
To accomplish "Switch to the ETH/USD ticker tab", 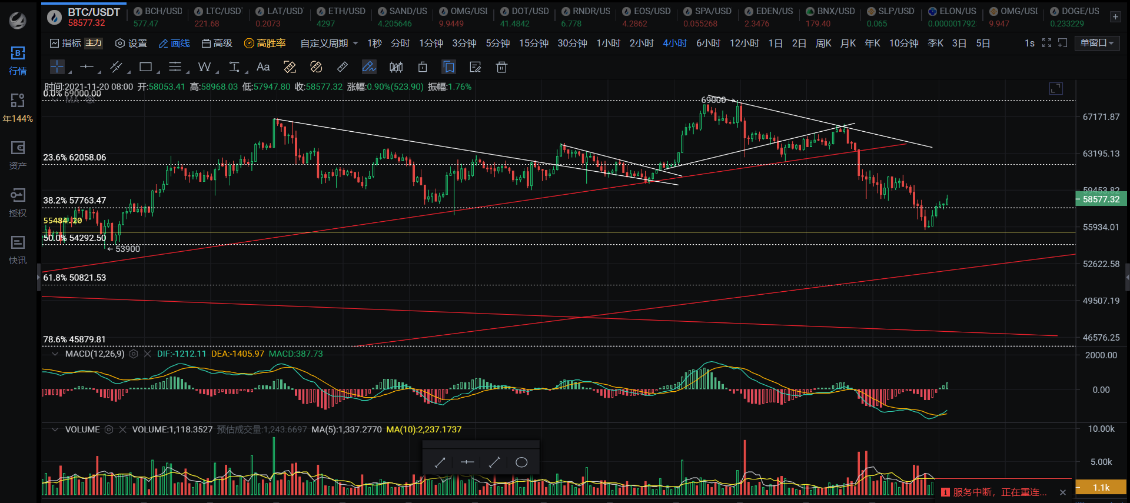I will click(x=341, y=17).
